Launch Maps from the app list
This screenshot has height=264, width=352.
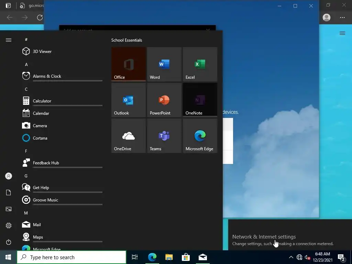point(62,237)
